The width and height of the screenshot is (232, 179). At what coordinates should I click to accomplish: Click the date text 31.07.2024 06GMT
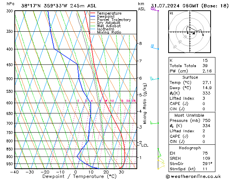pos(175,6)
